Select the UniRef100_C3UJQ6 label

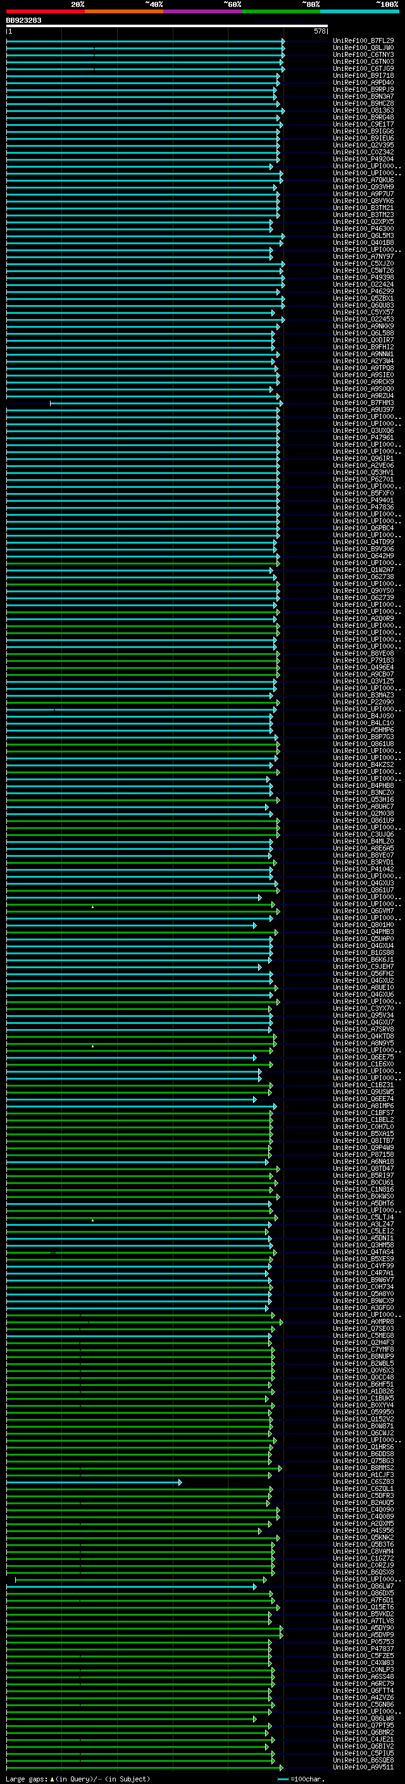coord(363,835)
